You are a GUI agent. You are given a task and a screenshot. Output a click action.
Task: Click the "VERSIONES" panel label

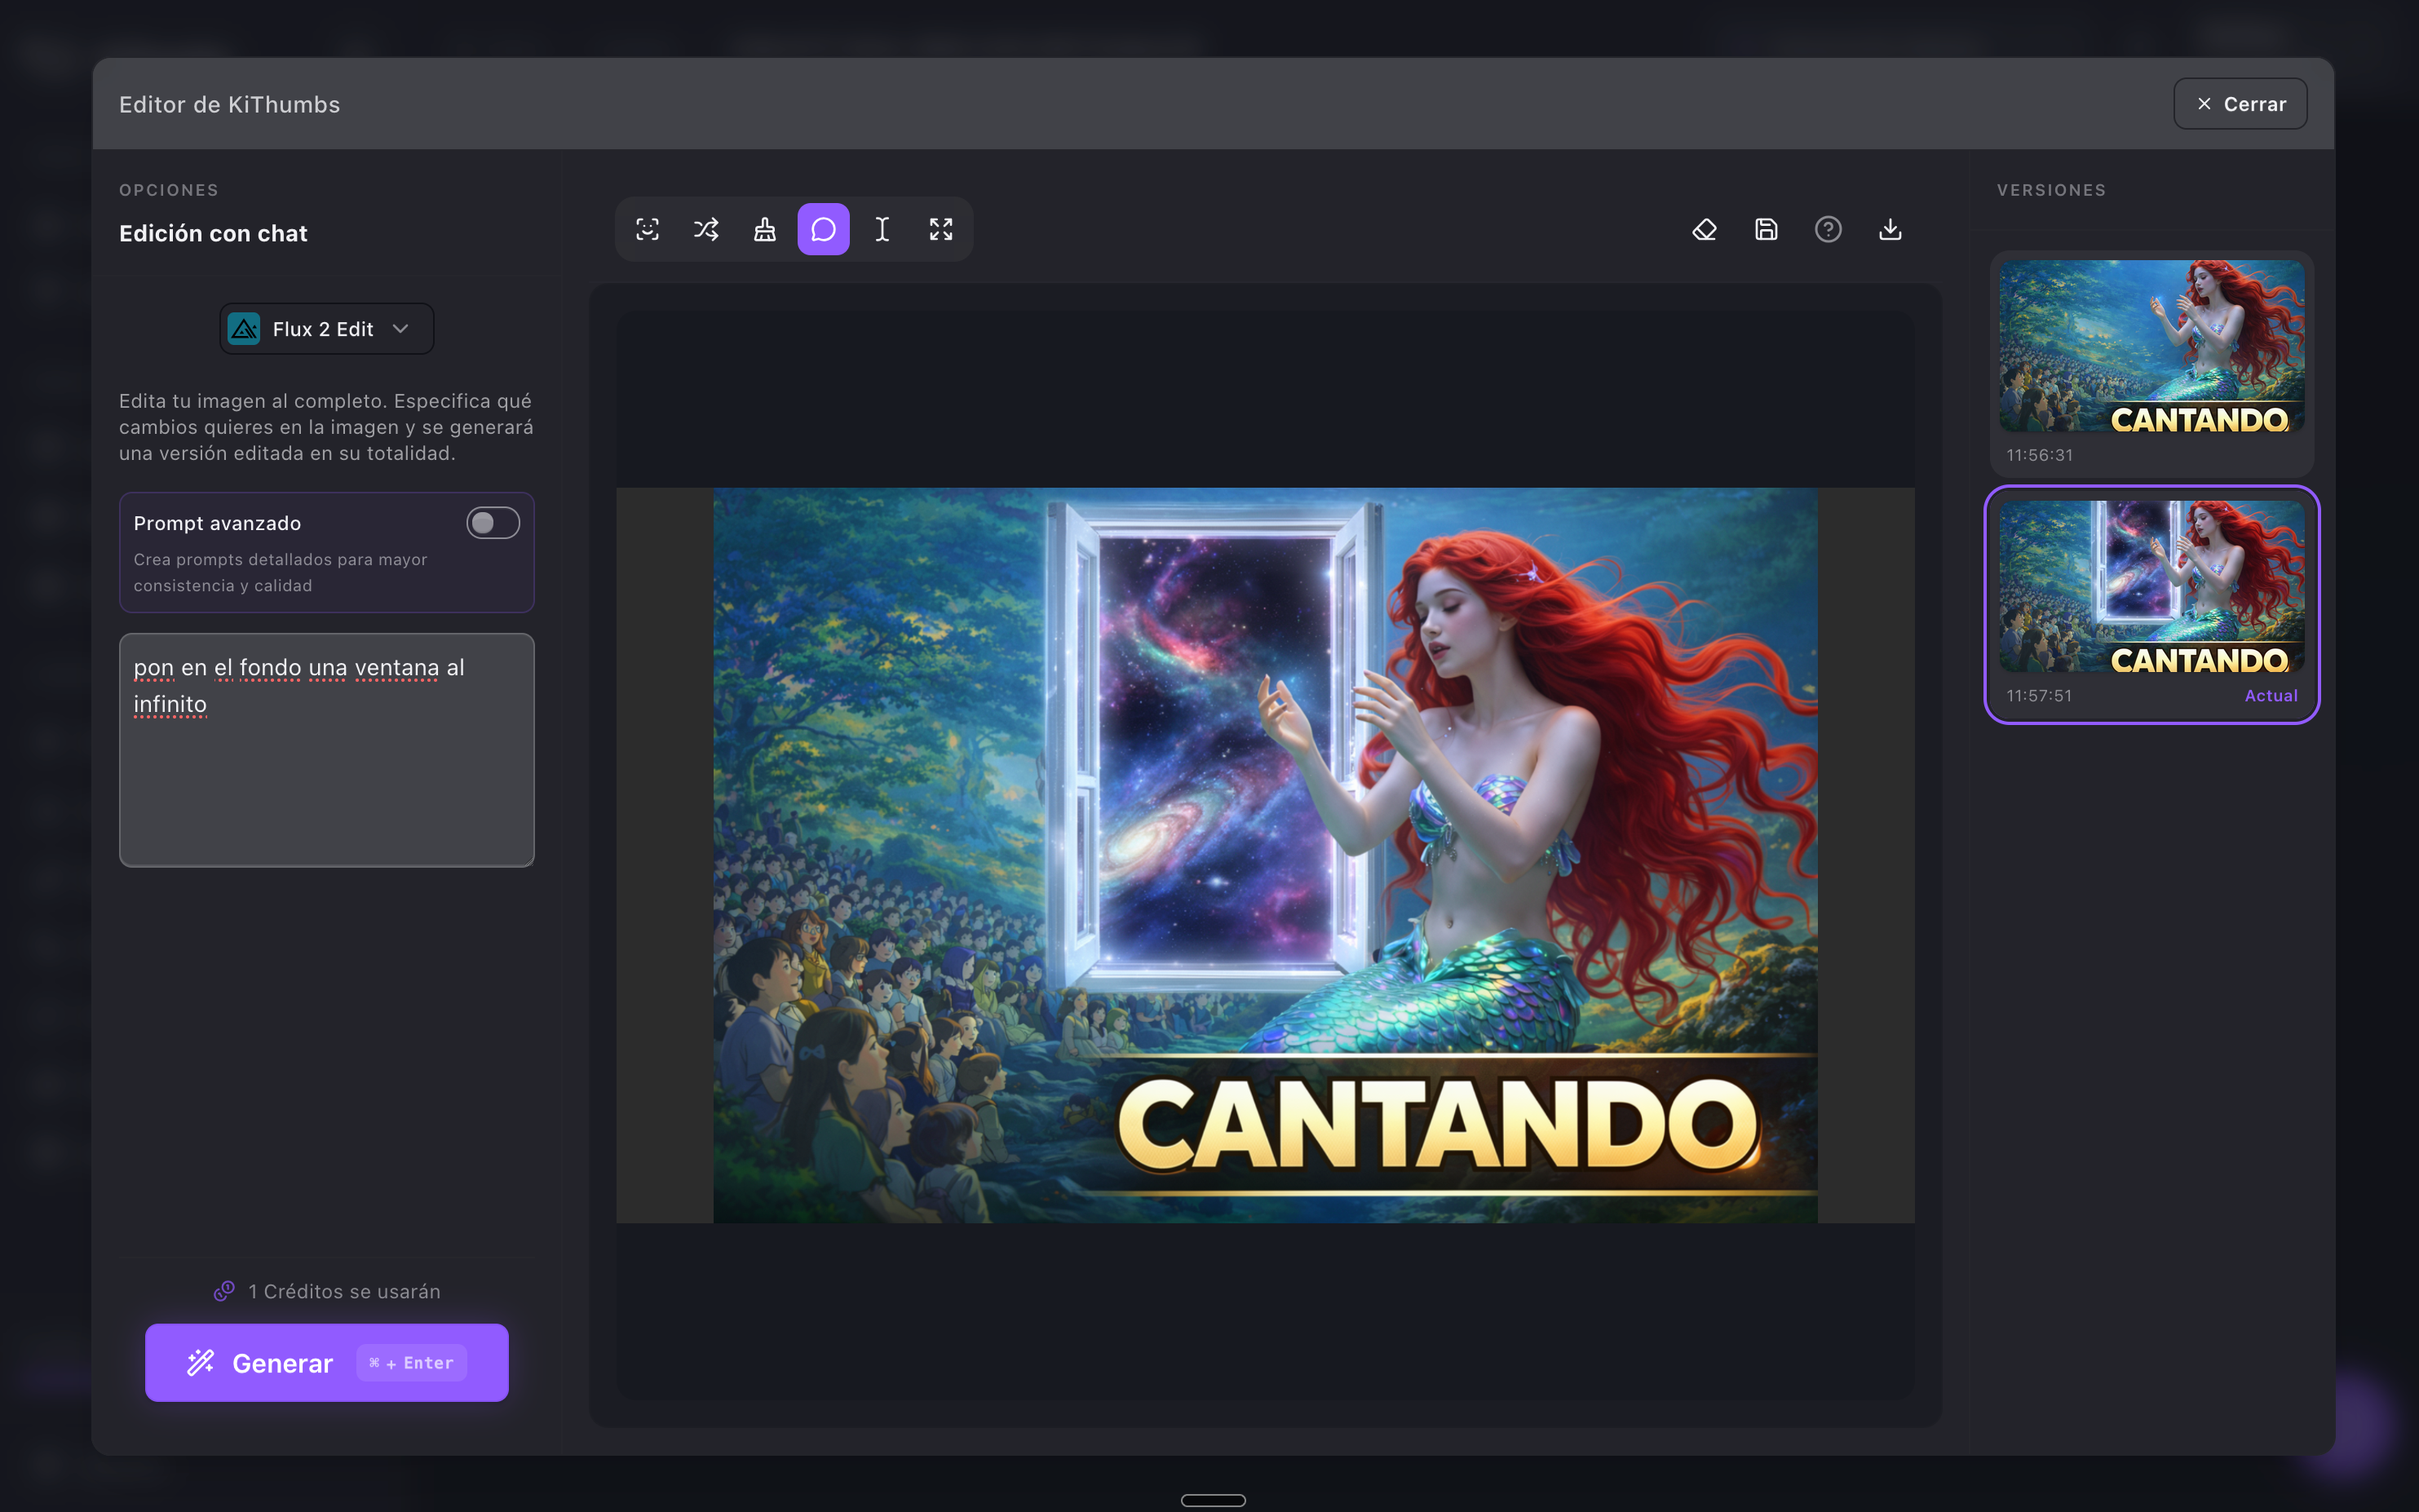coord(2051,190)
